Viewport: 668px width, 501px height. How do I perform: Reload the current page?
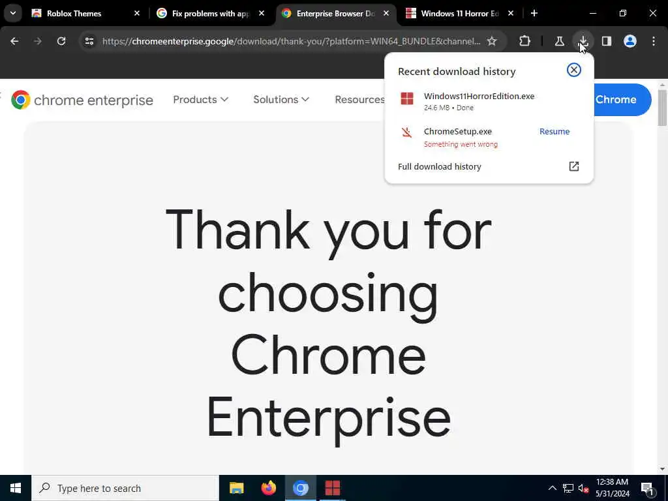tap(61, 41)
